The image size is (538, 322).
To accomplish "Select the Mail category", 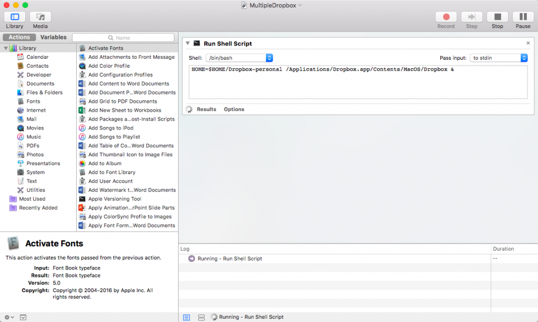I will point(32,120).
